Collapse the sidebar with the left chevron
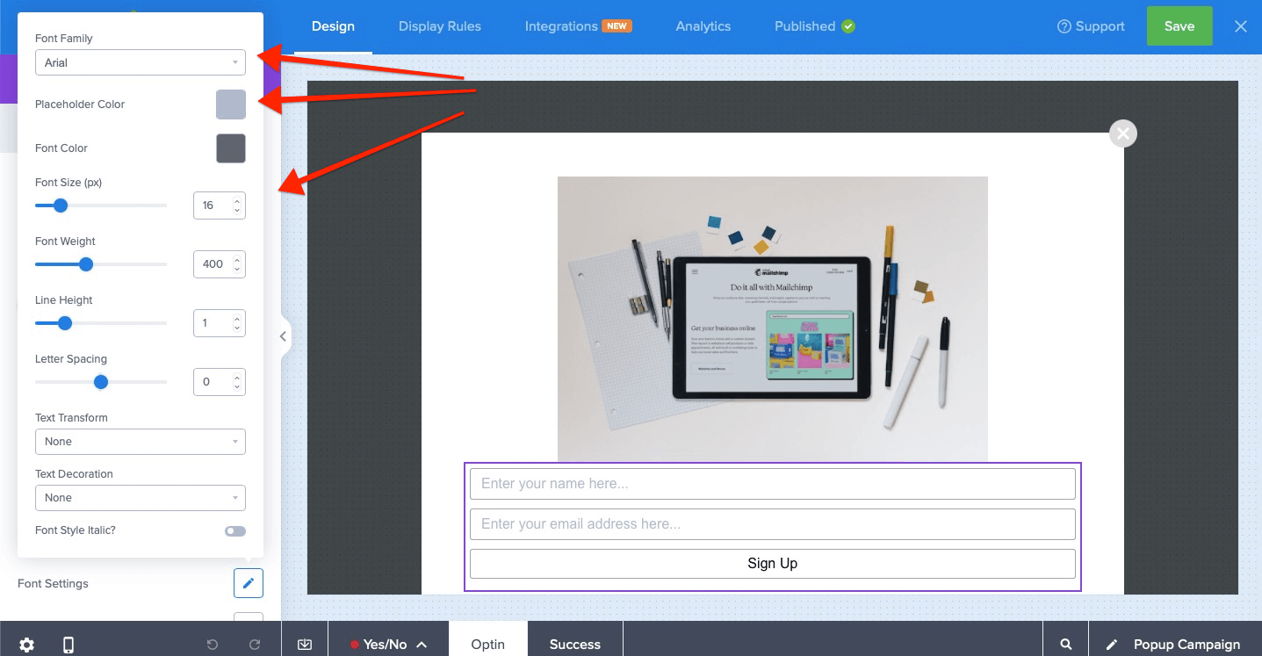The width and height of the screenshot is (1262, 656). click(x=283, y=336)
